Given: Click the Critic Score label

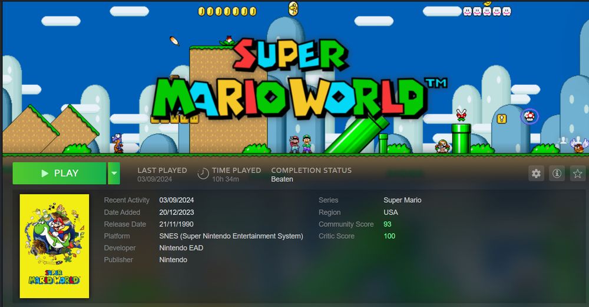Looking at the screenshot, I should tap(336, 236).
